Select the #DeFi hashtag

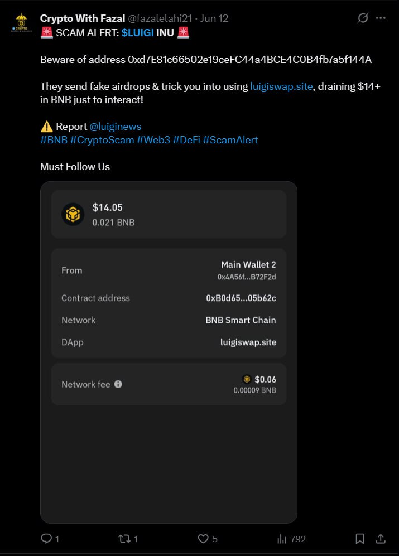point(186,140)
